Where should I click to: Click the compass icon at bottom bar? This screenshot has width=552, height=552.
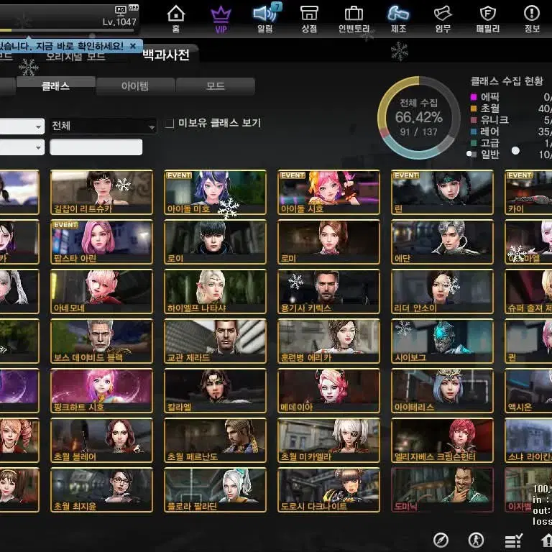[441, 540]
